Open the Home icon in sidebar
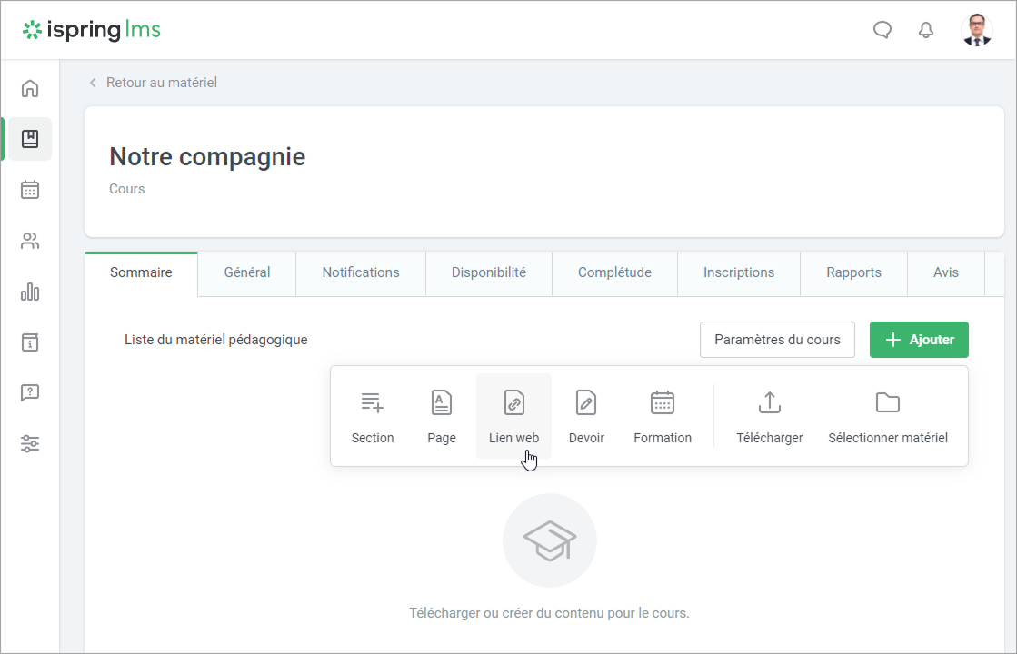Image resolution: width=1017 pixels, height=654 pixels. [x=30, y=88]
